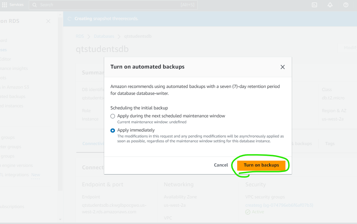Viewport: 357px width, 224px height.
Task: Select Apply immediately option
Action: 113,130
